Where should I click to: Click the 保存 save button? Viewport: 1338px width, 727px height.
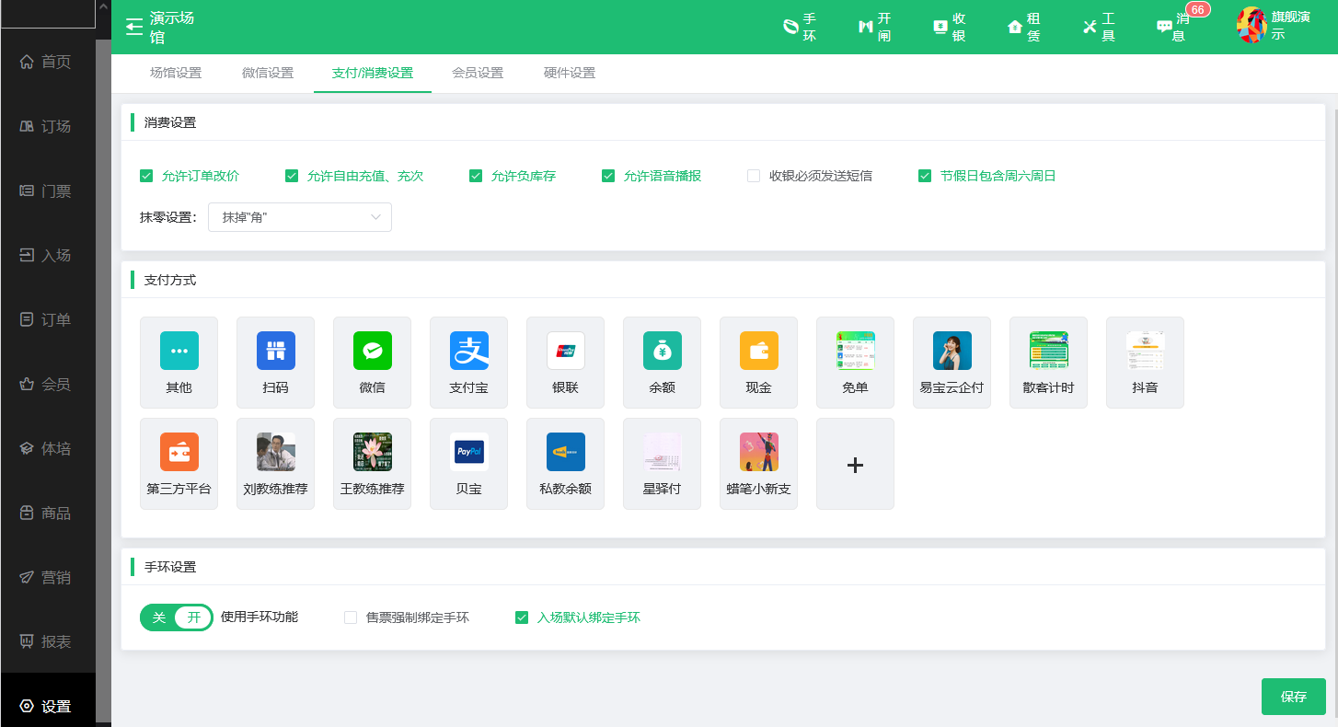(1293, 697)
